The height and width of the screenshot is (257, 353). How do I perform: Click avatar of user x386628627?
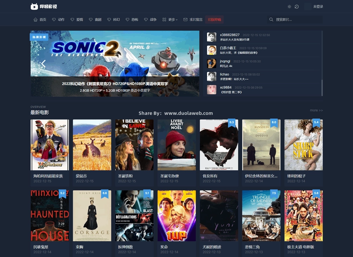[212, 37]
